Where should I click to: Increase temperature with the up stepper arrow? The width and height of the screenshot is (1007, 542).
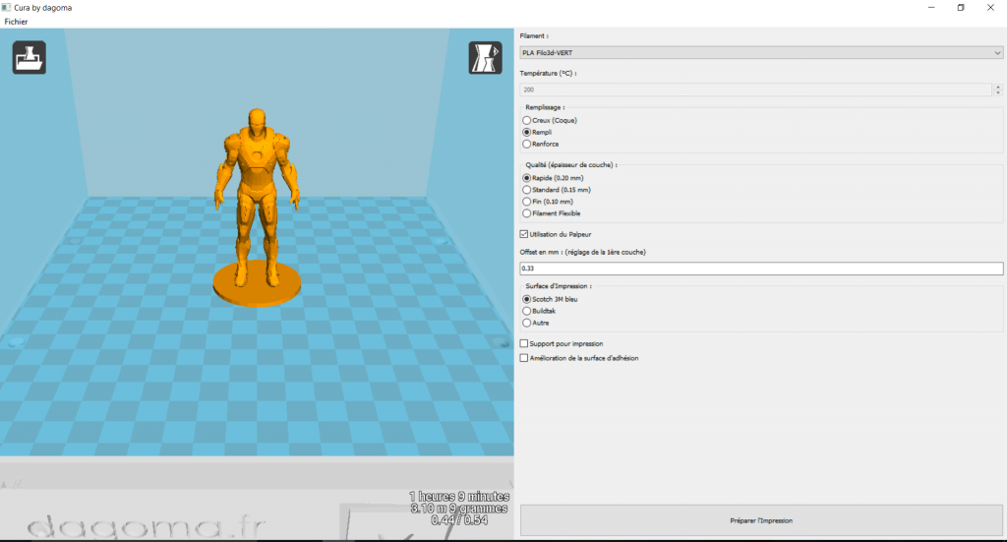[997, 87]
